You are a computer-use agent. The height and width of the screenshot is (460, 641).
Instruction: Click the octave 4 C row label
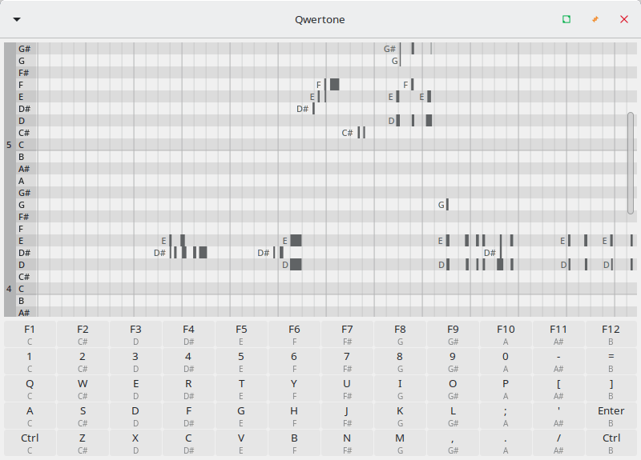pyautogui.click(x=22, y=289)
